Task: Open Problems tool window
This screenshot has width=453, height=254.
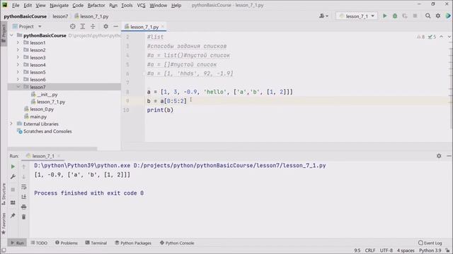Action: click(67, 243)
